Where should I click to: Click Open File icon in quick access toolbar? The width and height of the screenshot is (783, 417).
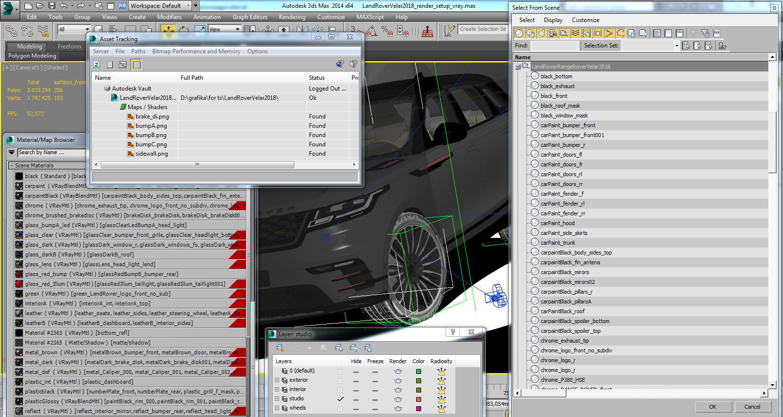tap(40, 6)
